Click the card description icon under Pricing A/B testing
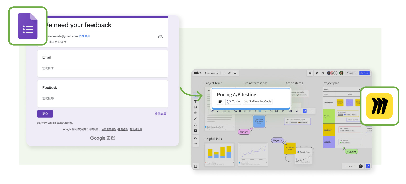The image size is (406, 184). tap(220, 101)
